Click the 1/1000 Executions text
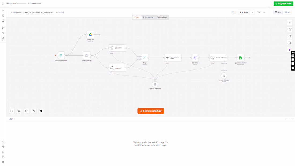 [x=35, y=3]
